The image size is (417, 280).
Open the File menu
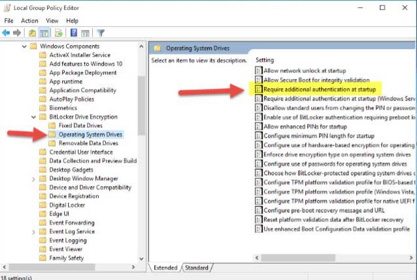point(9,20)
